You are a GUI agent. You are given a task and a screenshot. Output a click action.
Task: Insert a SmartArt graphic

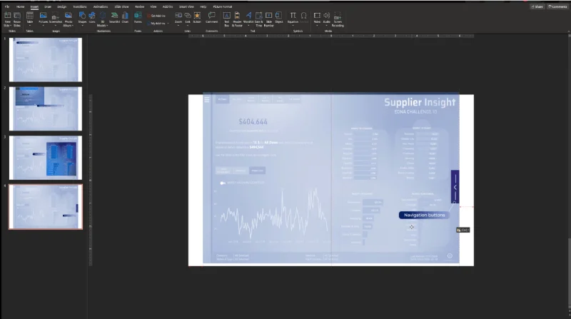click(114, 18)
